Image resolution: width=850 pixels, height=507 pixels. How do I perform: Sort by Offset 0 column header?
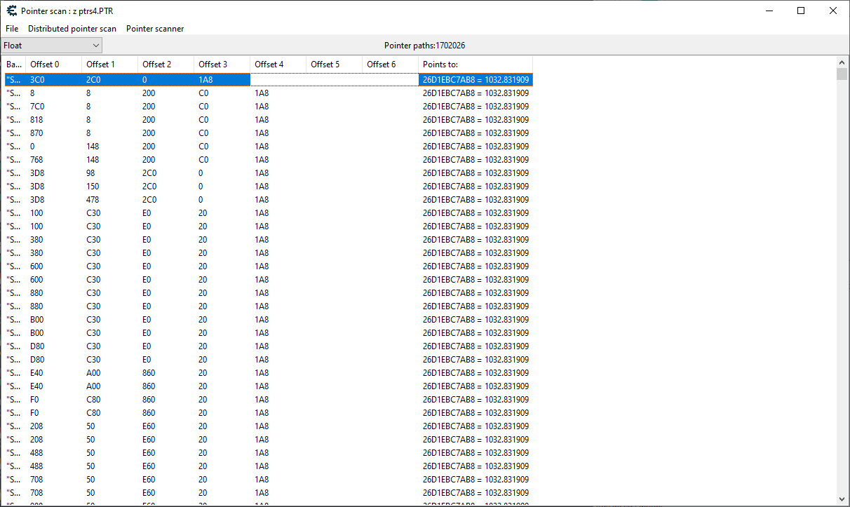tap(53, 65)
